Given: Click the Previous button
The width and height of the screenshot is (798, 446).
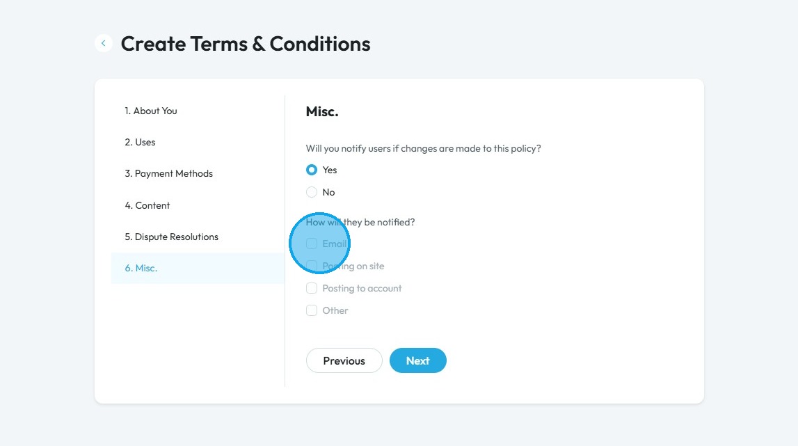Looking at the screenshot, I should point(344,360).
